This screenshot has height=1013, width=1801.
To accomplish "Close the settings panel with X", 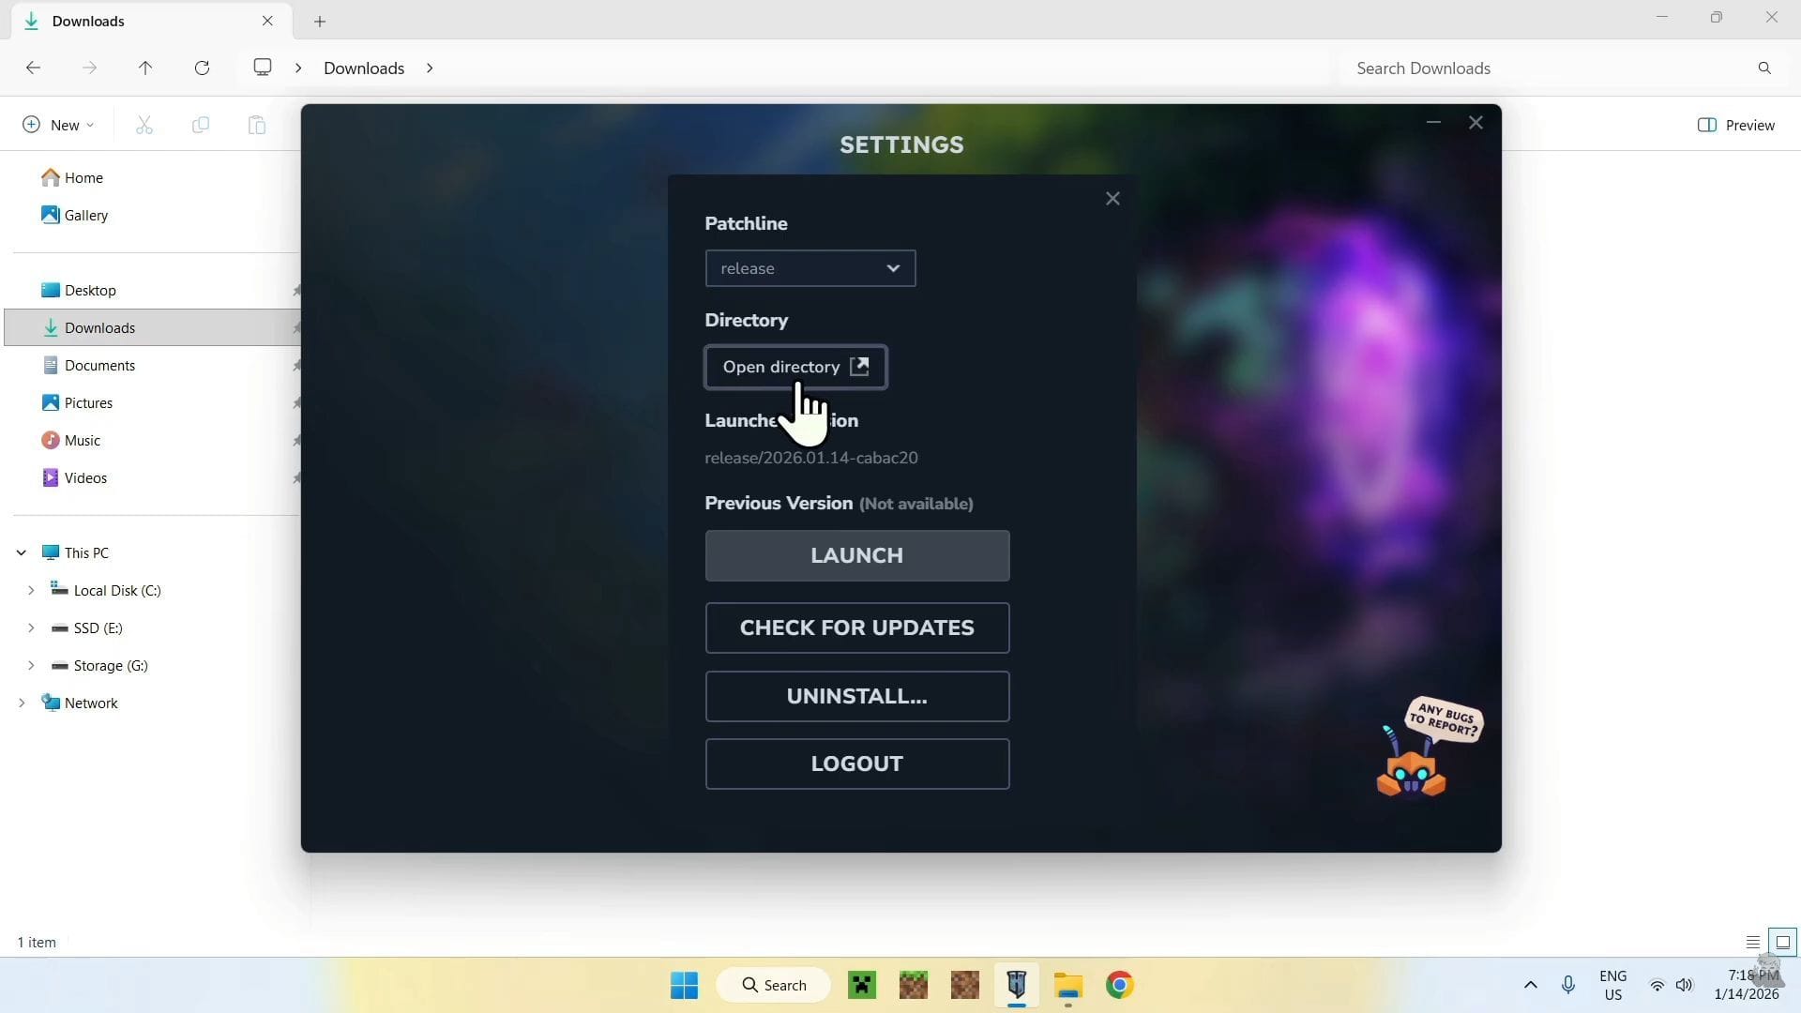I will (1112, 199).
